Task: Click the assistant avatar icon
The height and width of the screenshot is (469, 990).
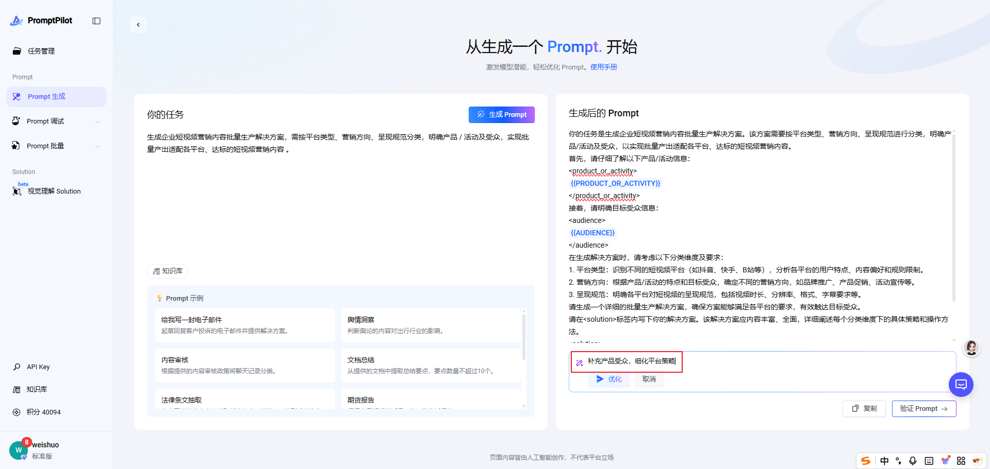Action: tap(971, 348)
